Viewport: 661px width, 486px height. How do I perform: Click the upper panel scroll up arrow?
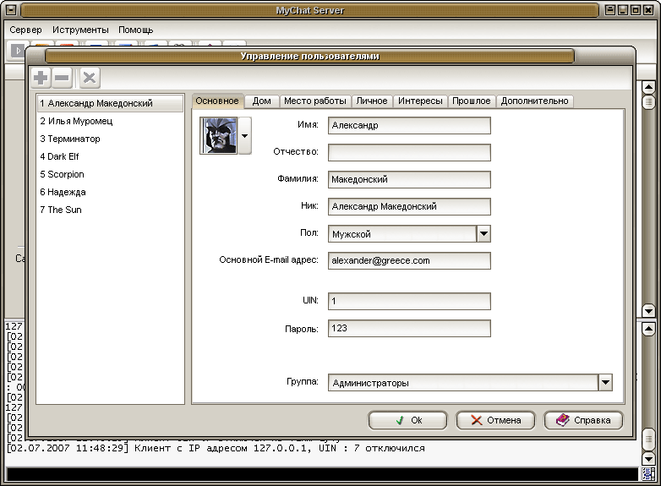648,88
